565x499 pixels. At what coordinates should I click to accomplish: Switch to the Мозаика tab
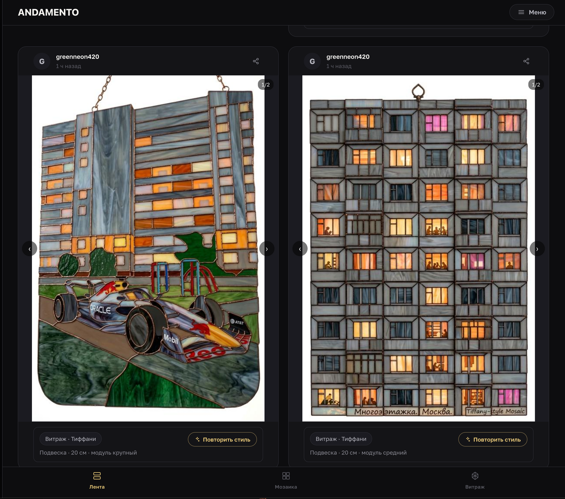pos(286,481)
